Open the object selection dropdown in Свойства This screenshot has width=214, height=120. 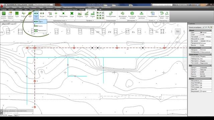click(196, 27)
